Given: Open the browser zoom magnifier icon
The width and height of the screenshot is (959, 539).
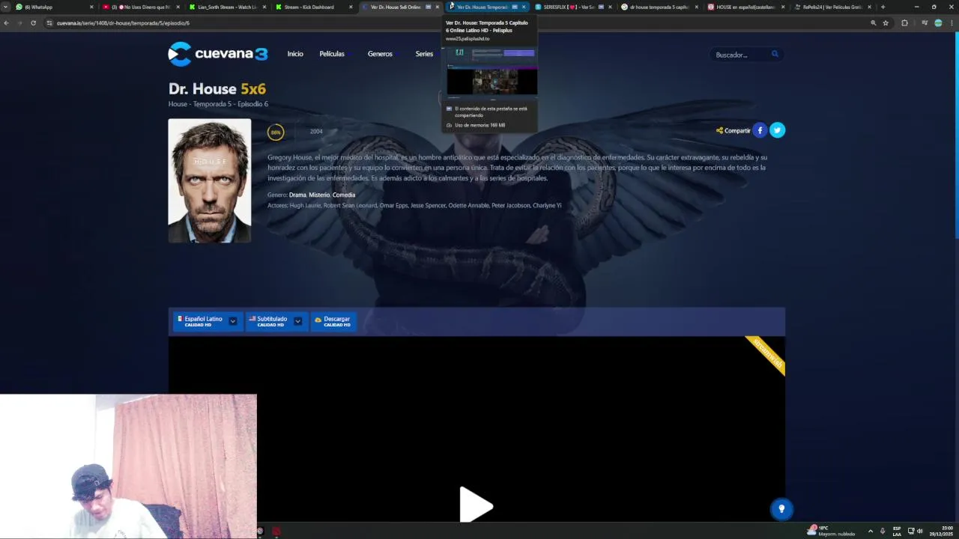Looking at the screenshot, I should click(x=873, y=23).
